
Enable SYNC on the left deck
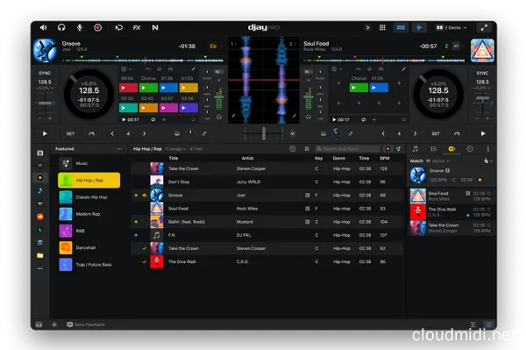click(45, 73)
